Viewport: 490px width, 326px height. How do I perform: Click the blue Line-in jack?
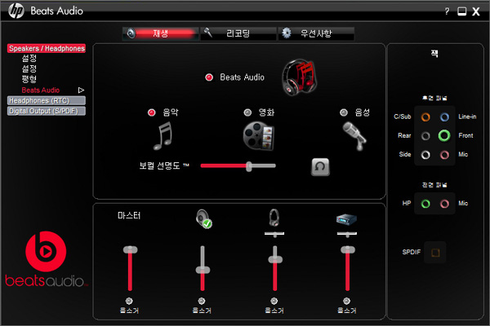click(x=444, y=117)
